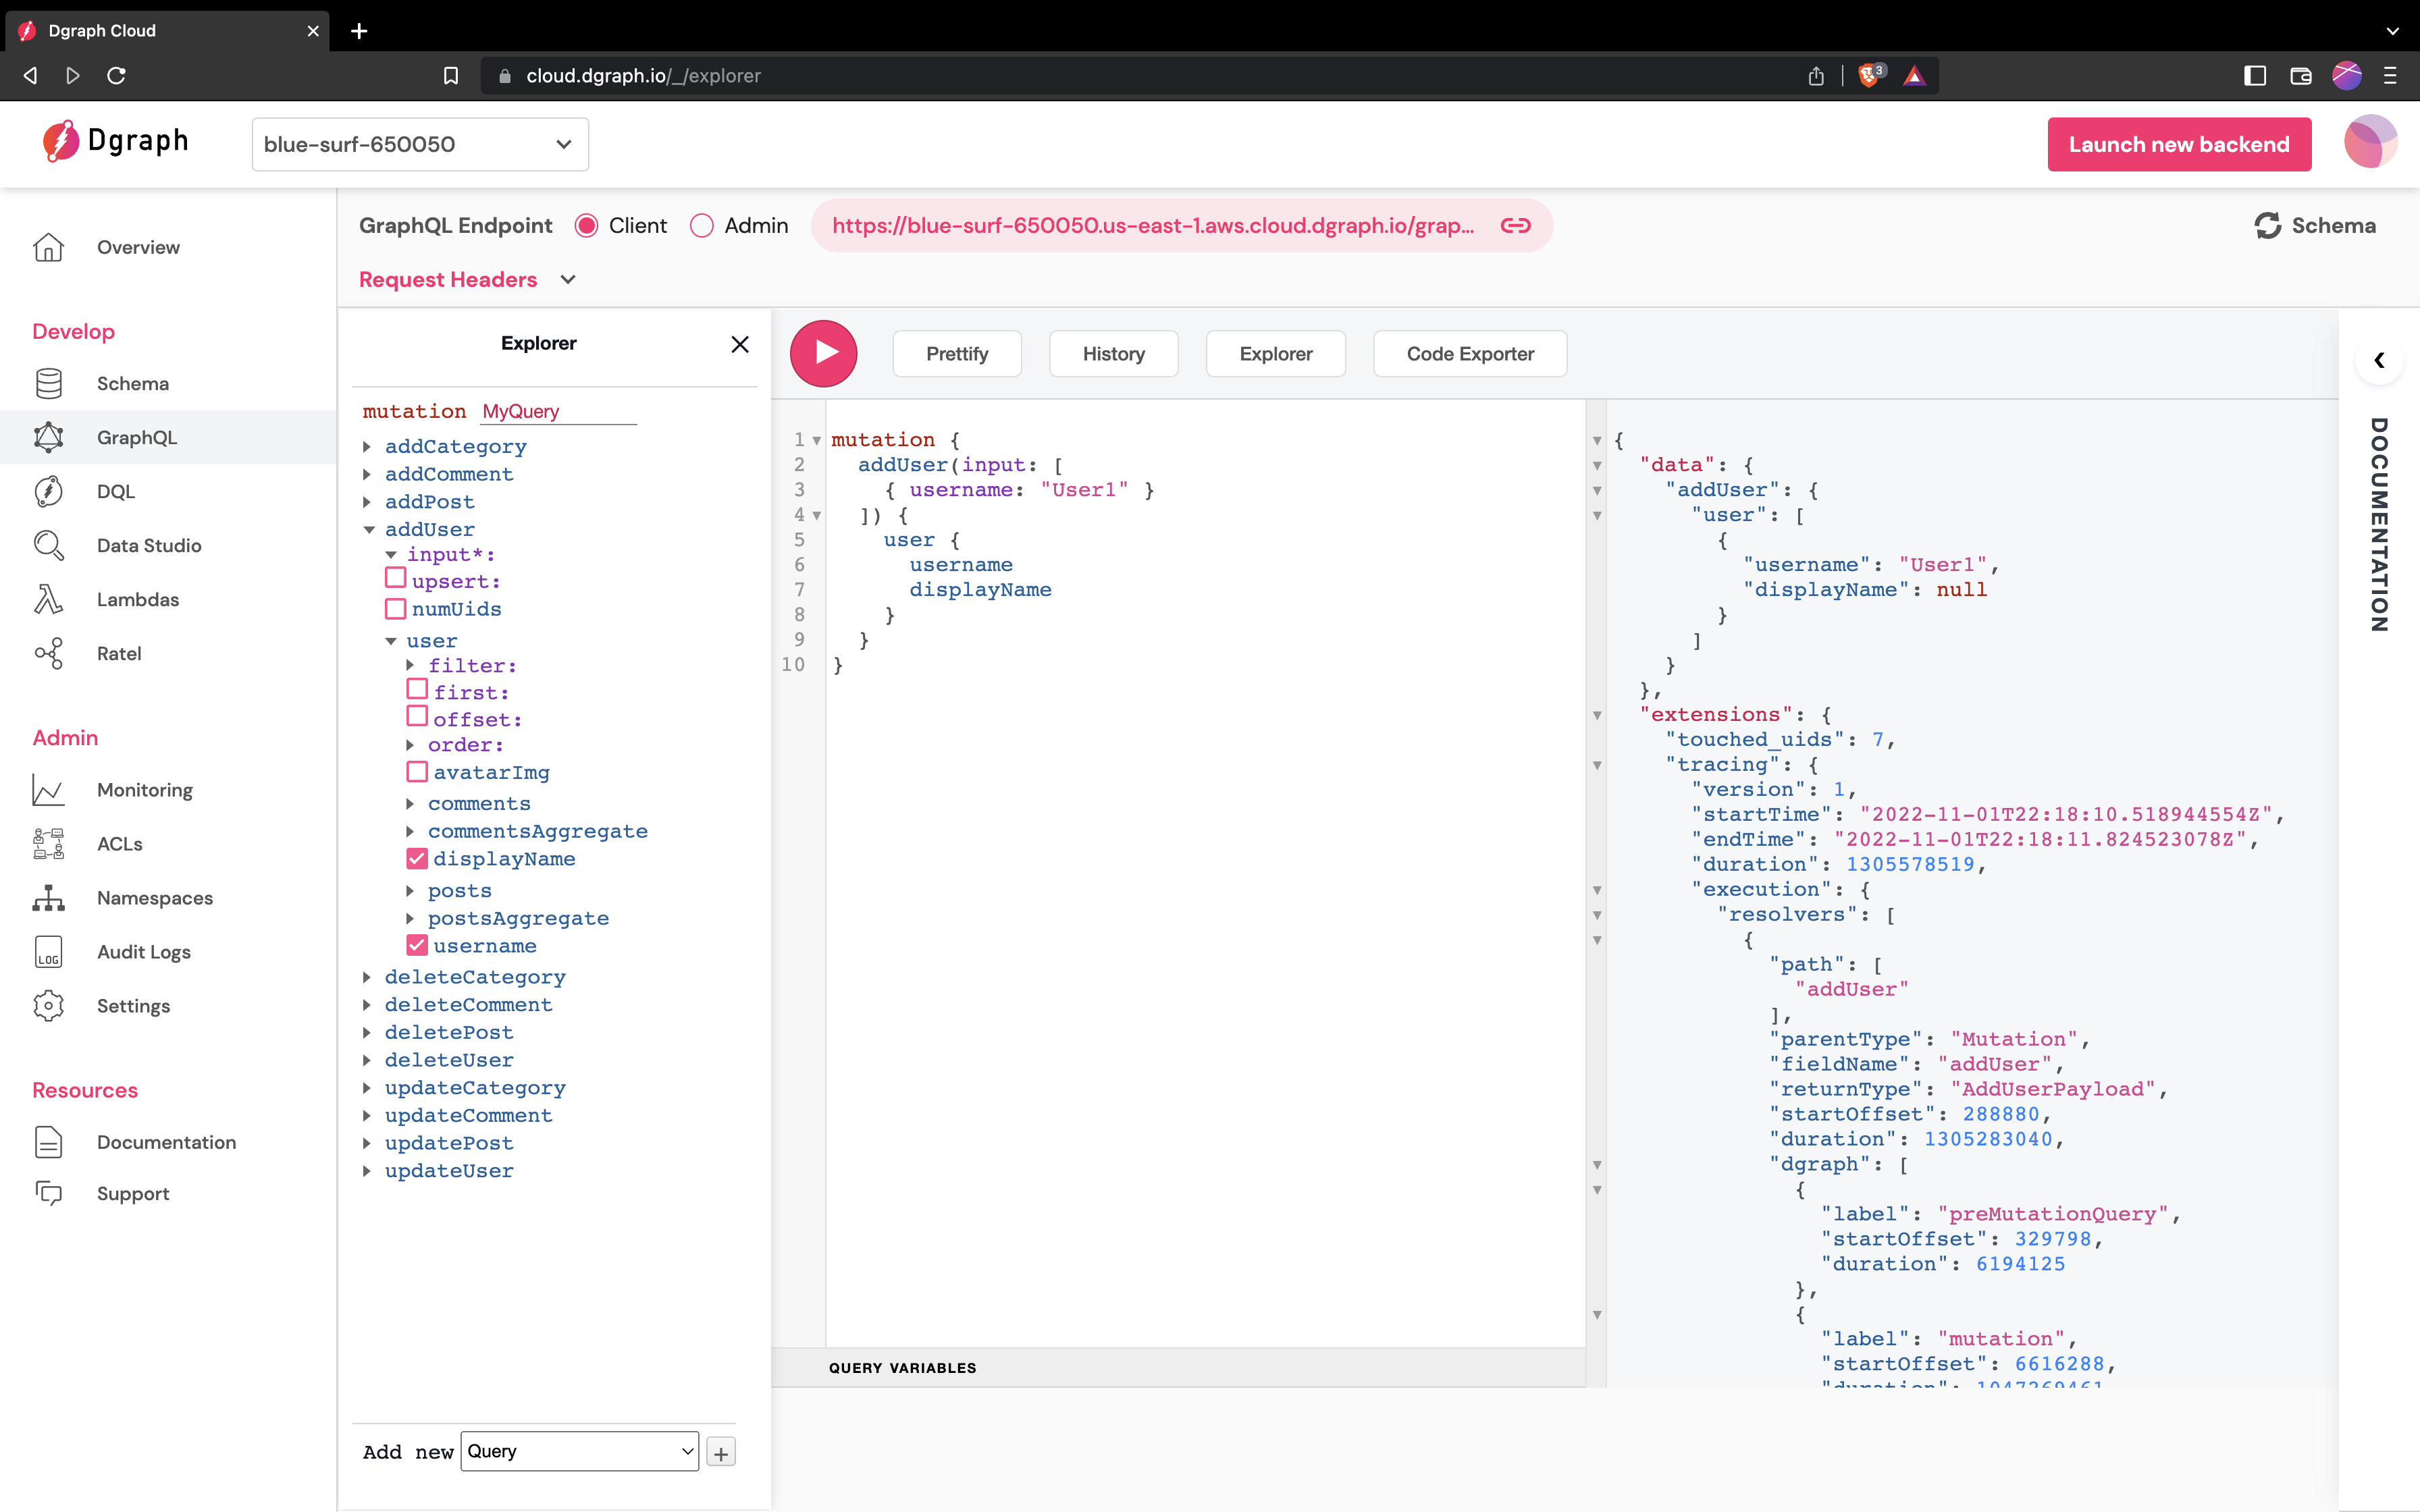Screen dimensions: 2420x1512
Task: Open the History tab
Action: click(1113, 353)
